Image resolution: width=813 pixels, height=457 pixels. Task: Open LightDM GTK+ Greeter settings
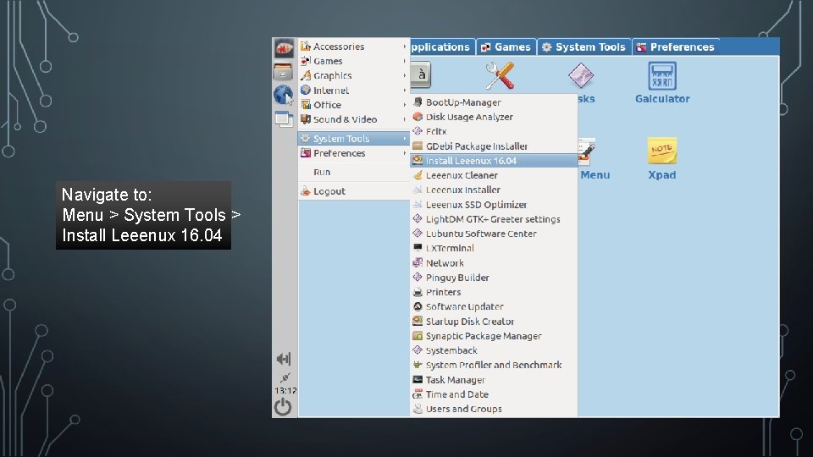tap(494, 219)
